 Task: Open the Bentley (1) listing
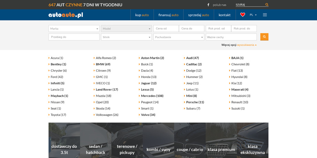[x=59, y=64]
